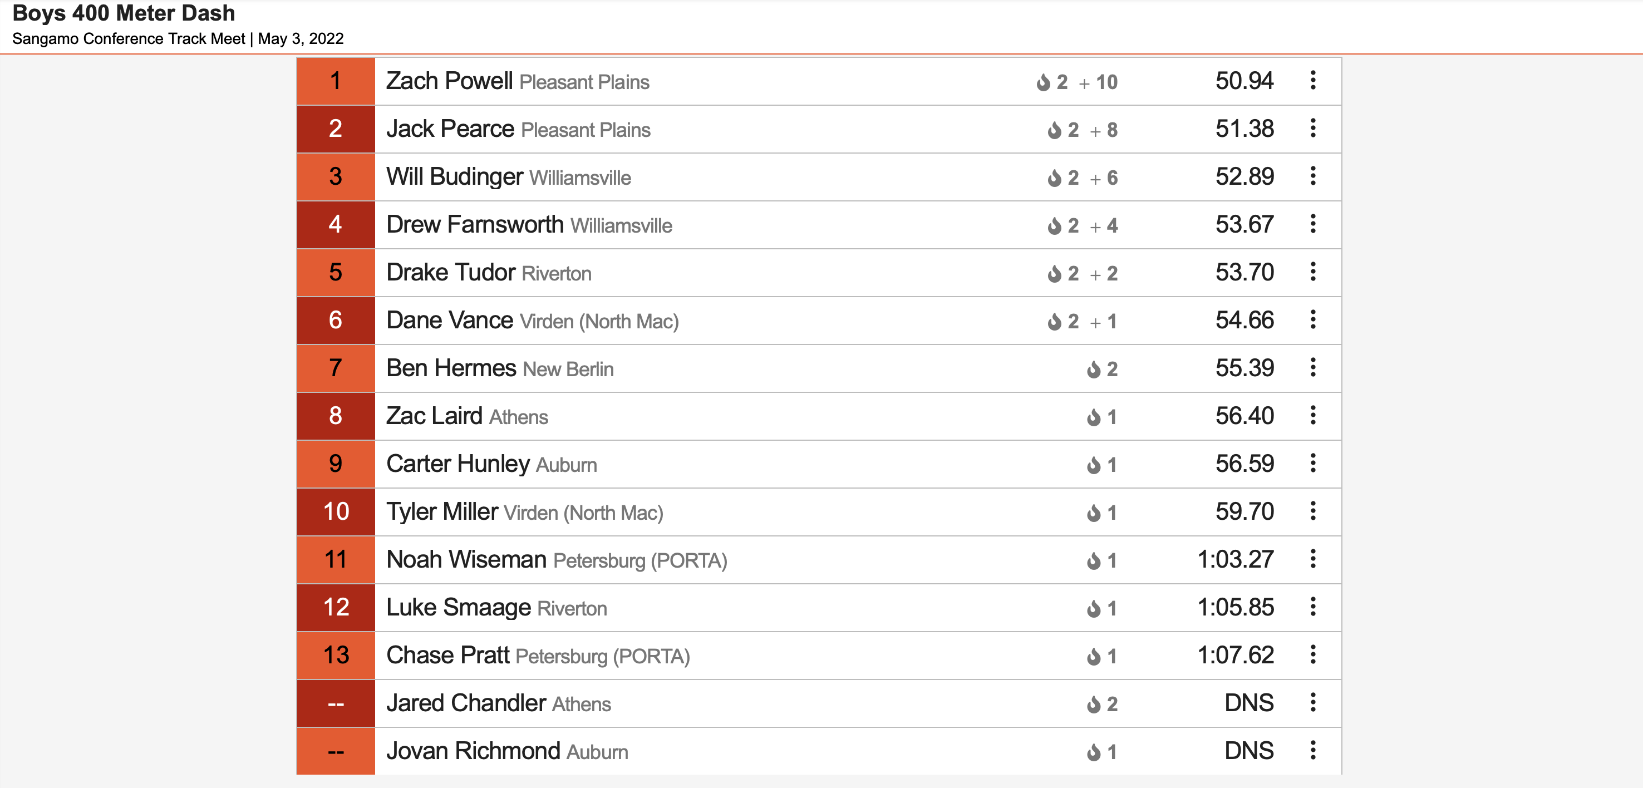The height and width of the screenshot is (788, 1643).
Task: Open the athlete profile for Zach Powell
Action: [449, 81]
